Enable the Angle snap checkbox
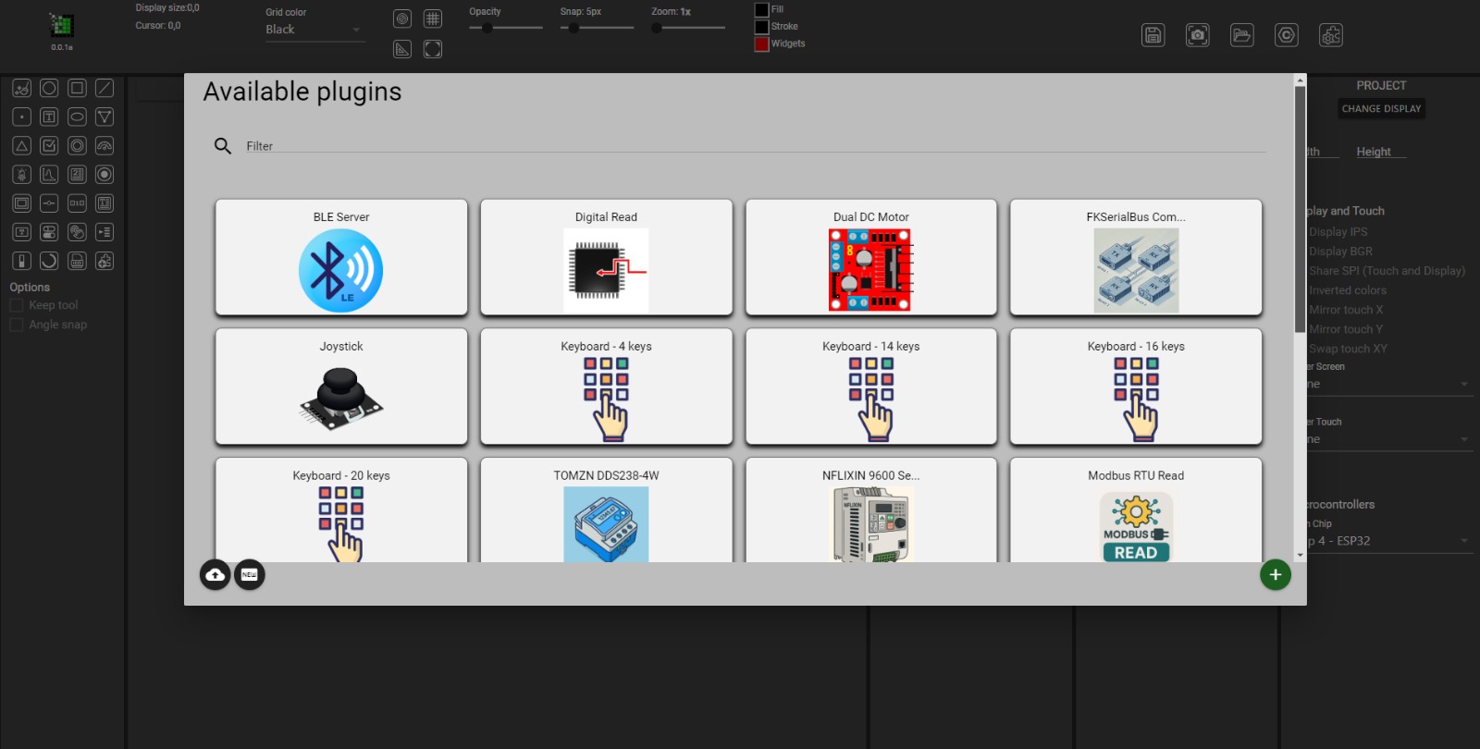 pos(16,325)
